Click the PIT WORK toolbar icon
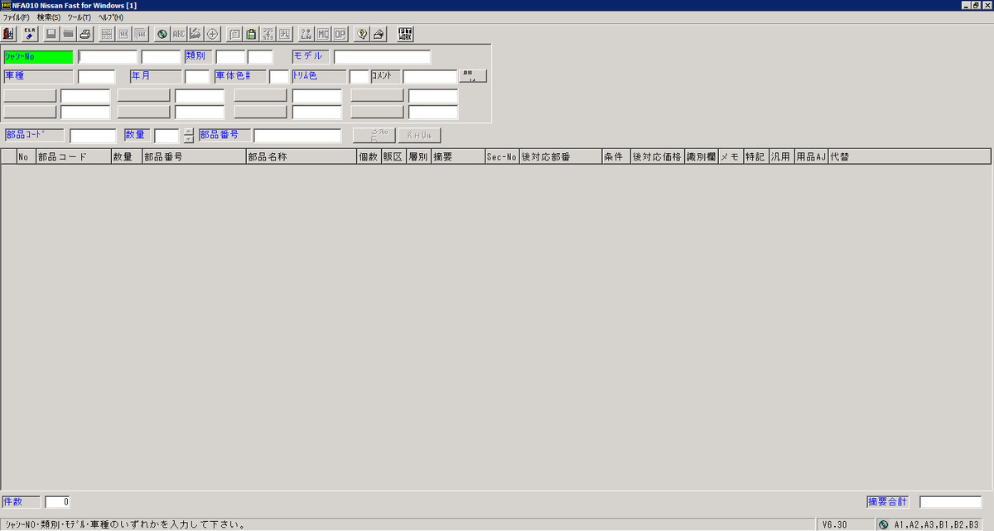Viewport: 994px width, 531px height. pos(405,34)
